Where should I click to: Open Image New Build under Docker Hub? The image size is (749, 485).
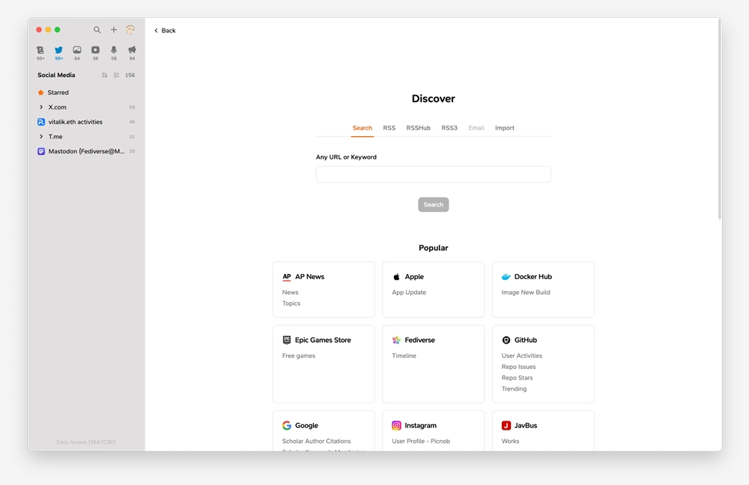[526, 292]
